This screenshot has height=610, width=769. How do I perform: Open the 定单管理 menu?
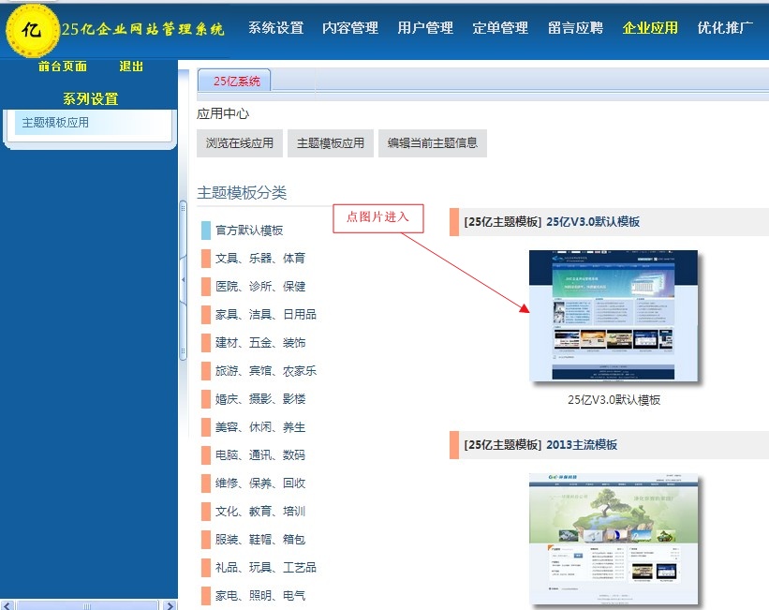click(500, 28)
